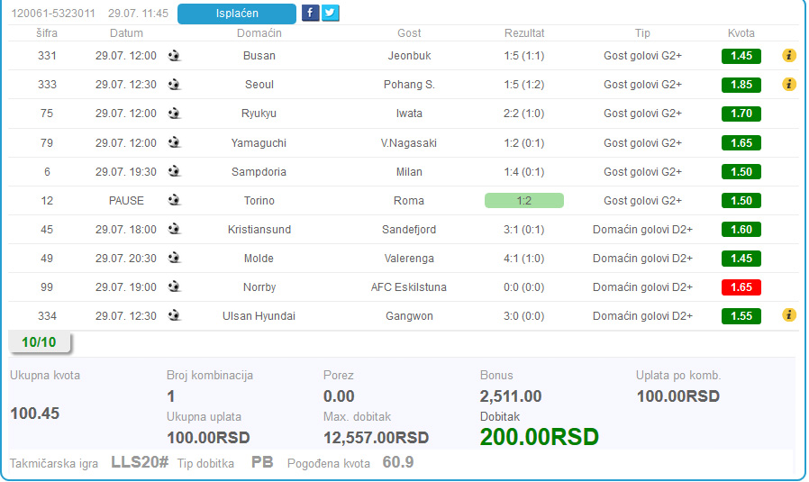Click the 10/10 hits tab

pos(40,342)
